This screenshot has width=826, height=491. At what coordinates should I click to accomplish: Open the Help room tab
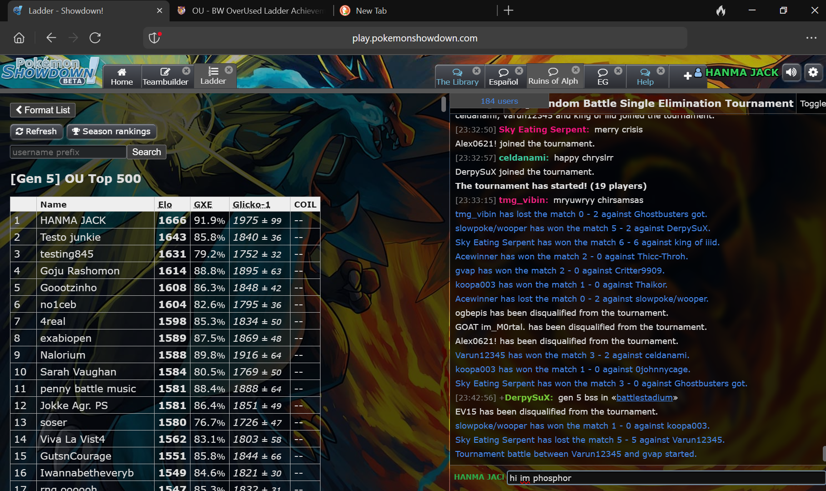(x=645, y=76)
